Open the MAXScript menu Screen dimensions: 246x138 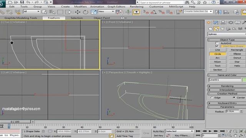click(176, 7)
